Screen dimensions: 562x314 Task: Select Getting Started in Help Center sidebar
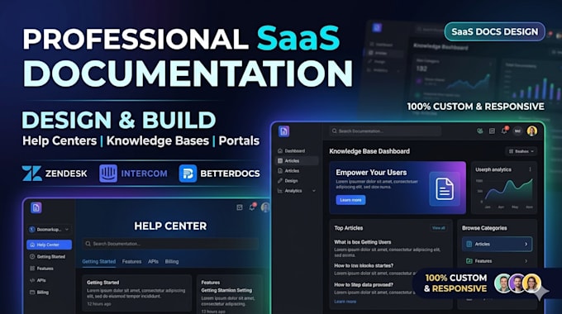point(49,257)
